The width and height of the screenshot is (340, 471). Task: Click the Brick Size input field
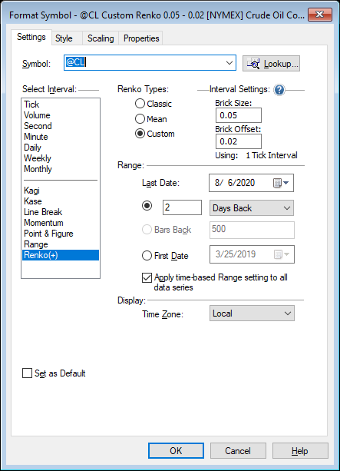click(239, 115)
